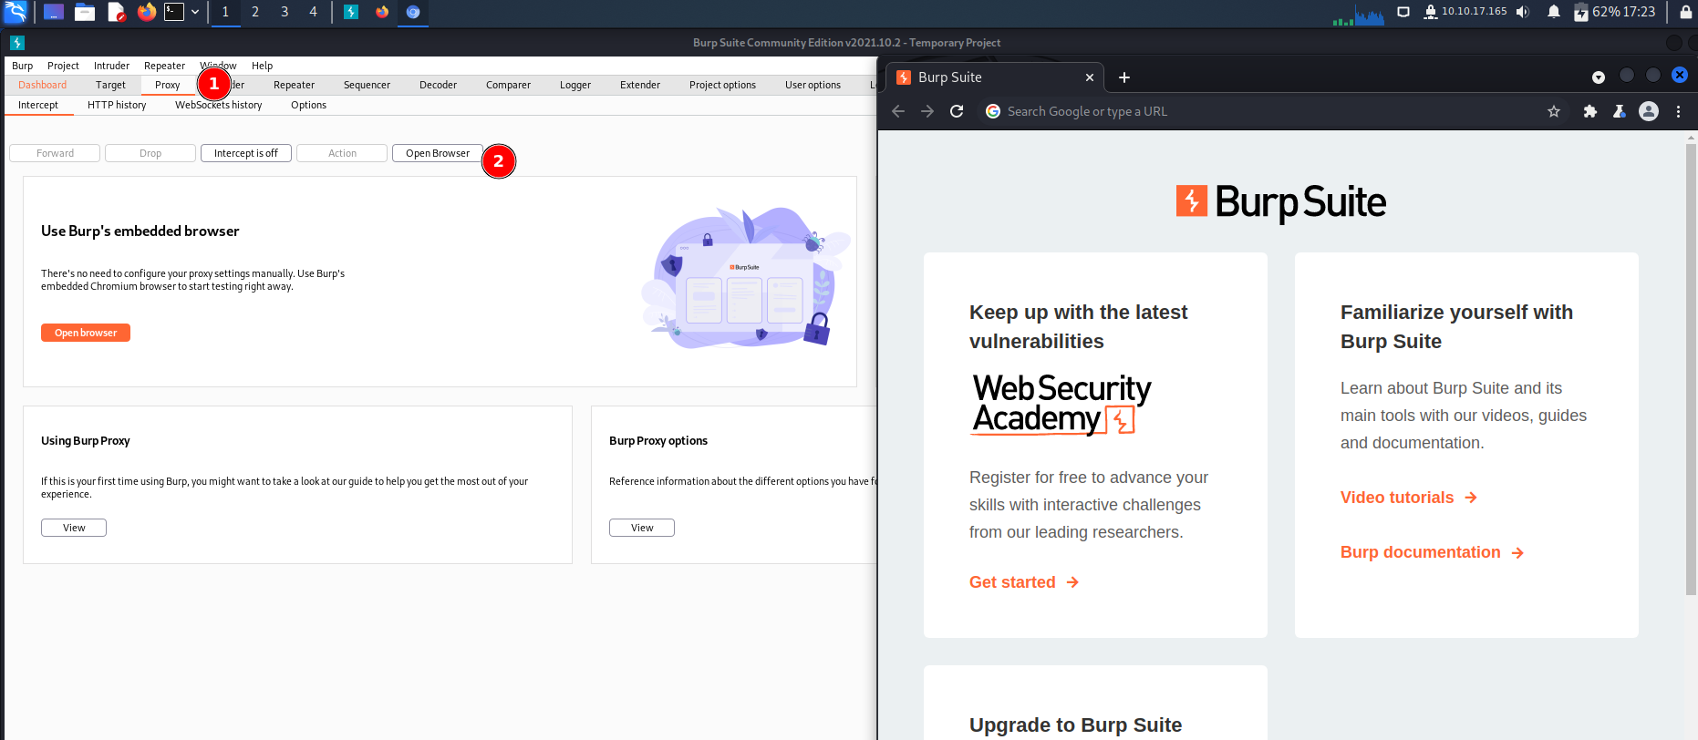Screen dimensions: 1698x740
Task: Switch to the Decoder tab
Action: tap(438, 85)
